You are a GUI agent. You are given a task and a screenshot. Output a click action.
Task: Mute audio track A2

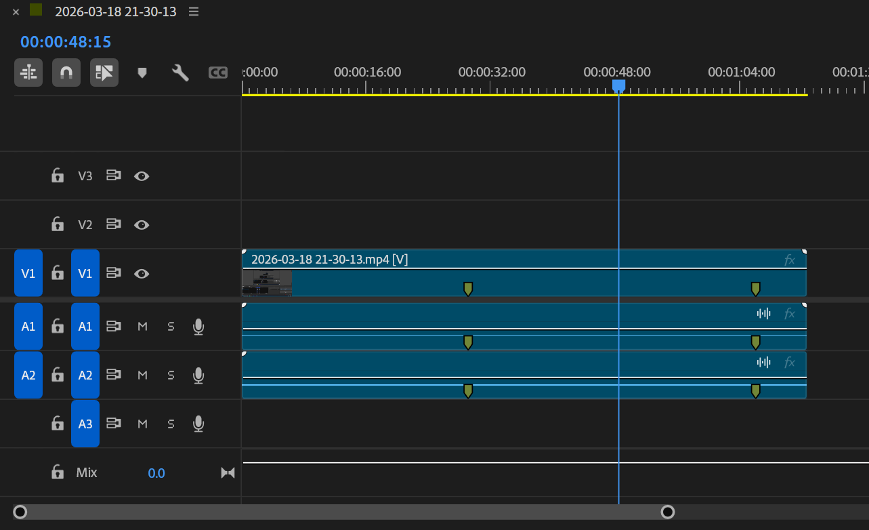pyautogui.click(x=142, y=375)
